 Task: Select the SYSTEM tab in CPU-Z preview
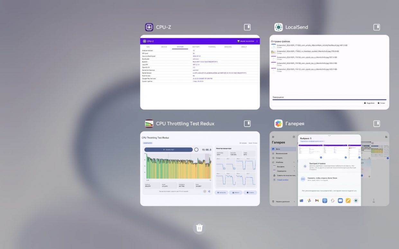tap(180, 47)
